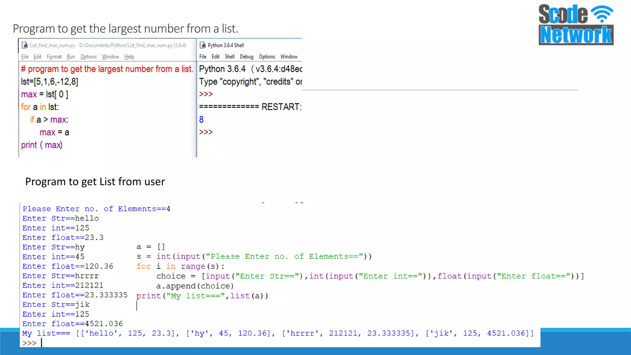This screenshot has width=631, height=355.
Task: Click the code line 'max = a'
Action: 55,133
